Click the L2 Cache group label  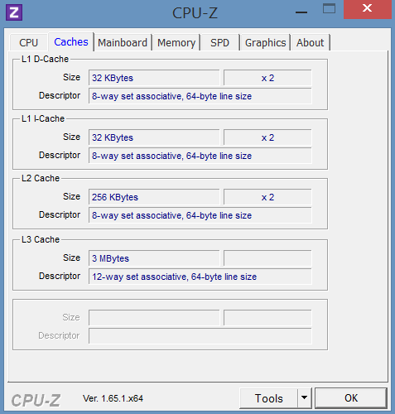coord(41,178)
